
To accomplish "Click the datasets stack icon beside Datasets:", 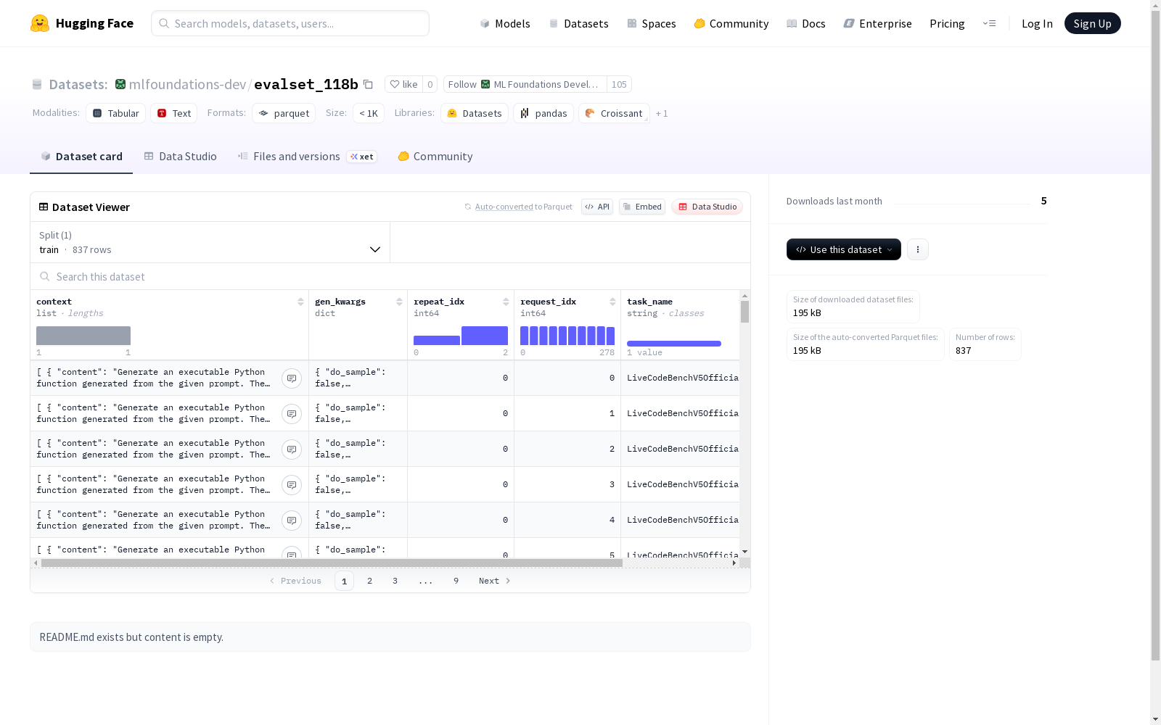I will [37, 84].
